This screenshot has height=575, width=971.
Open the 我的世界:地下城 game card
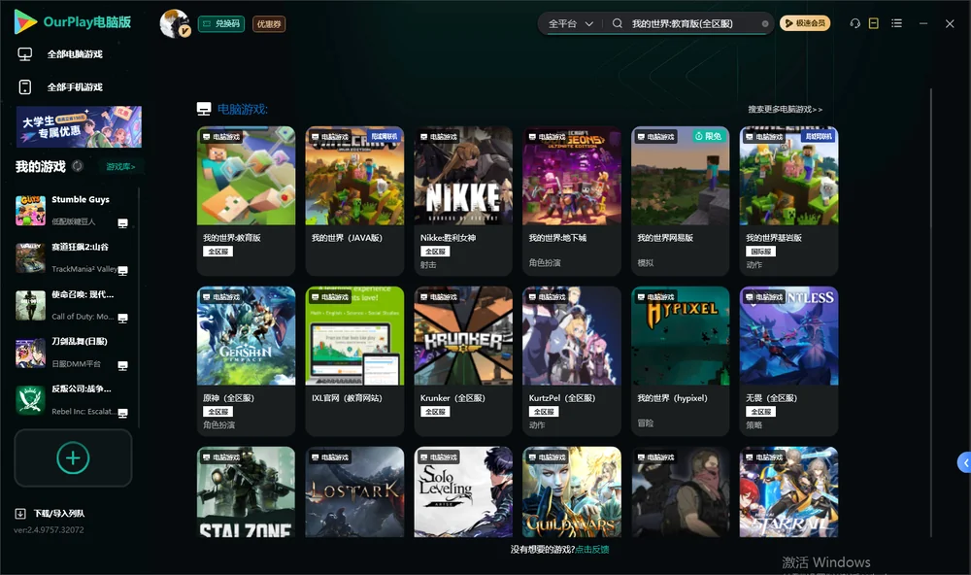pyautogui.click(x=572, y=201)
